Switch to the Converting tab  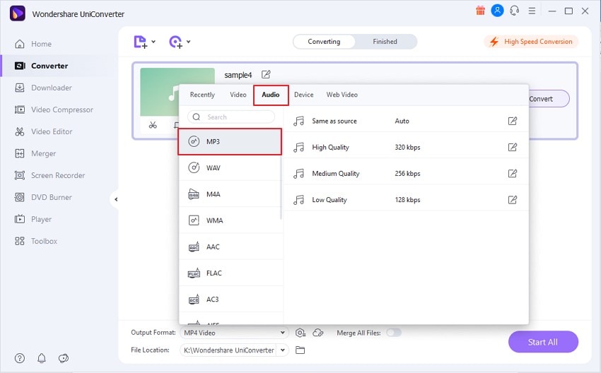pos(324,42)
